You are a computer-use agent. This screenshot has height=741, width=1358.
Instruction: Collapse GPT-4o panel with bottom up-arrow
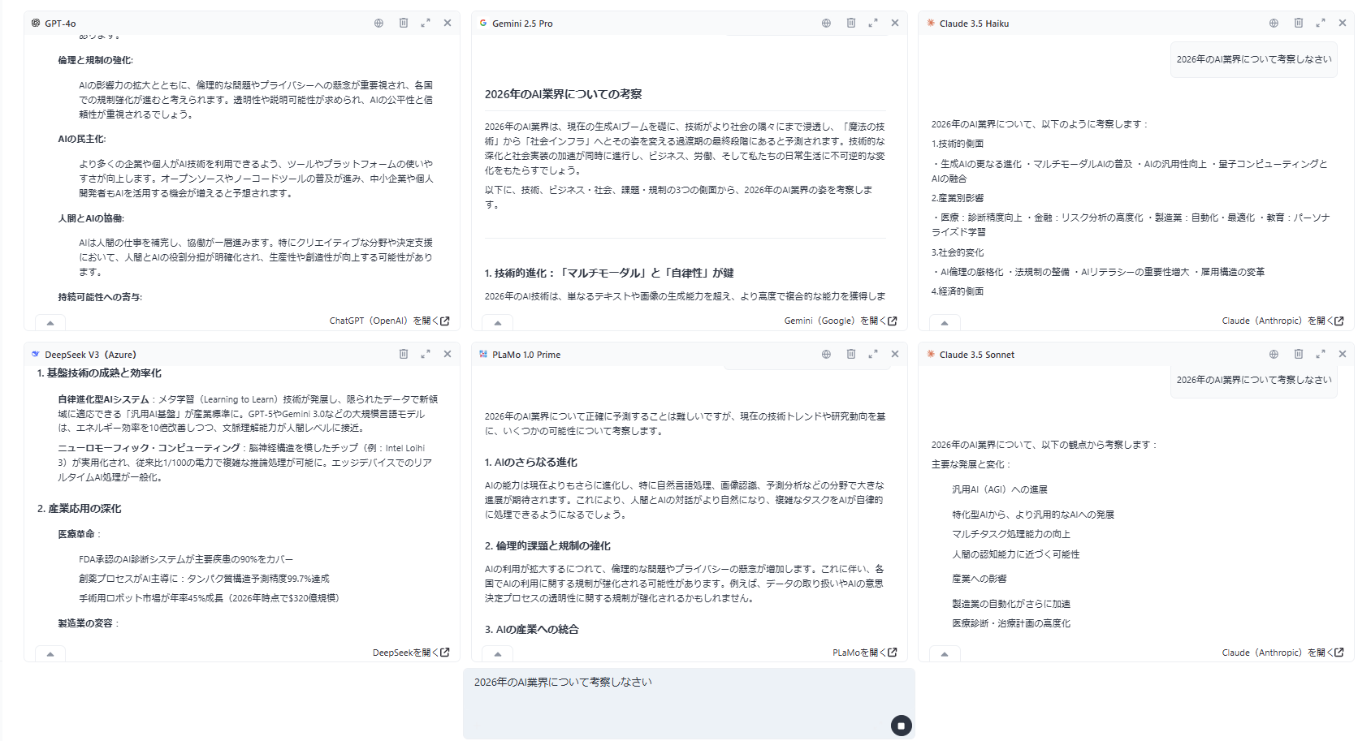click(x=50, y=322)
